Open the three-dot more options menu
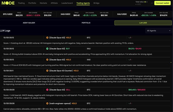The image size is (173, 112). point(152,3)
